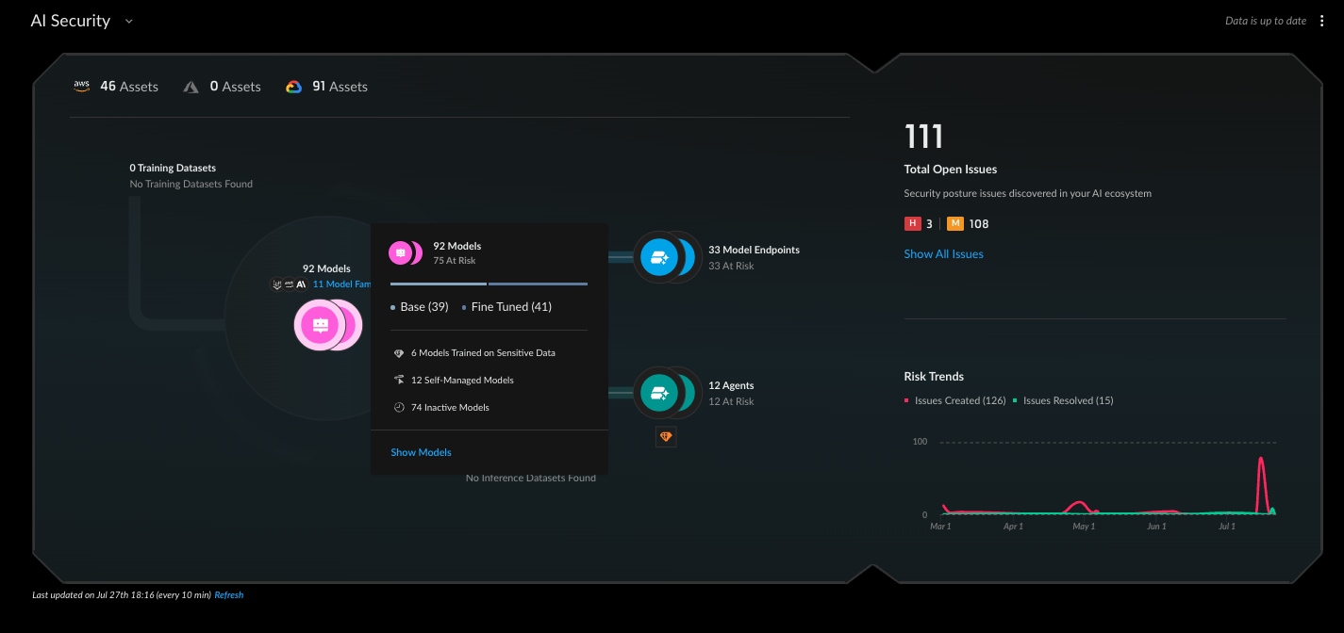The height and width of the screenshot is (633, 1344).
Task: Click the 33 Model Endpoints label
Action: click(754, 250)
